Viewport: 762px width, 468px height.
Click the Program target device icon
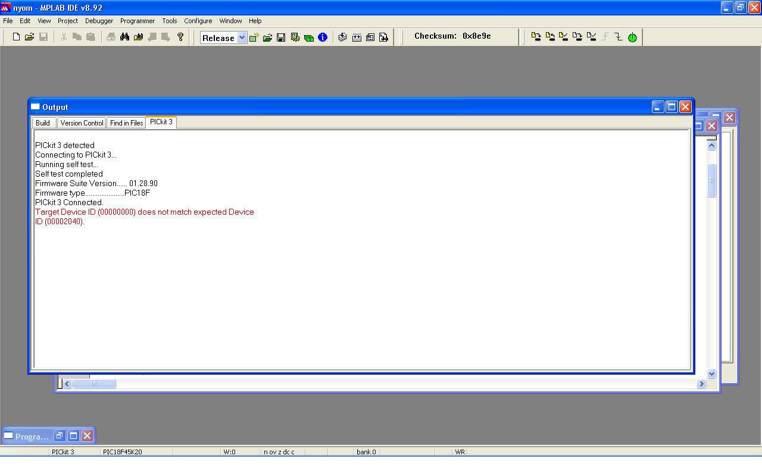click(536, 37)
